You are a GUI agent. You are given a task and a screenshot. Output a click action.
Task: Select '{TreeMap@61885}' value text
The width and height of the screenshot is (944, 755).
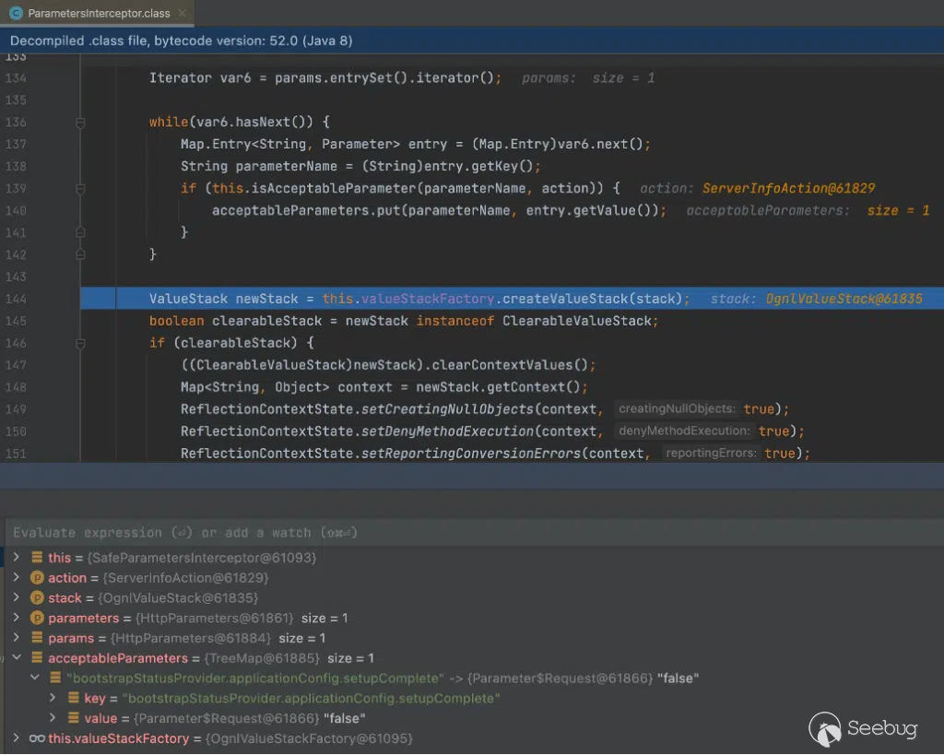[x=261, y=658]
